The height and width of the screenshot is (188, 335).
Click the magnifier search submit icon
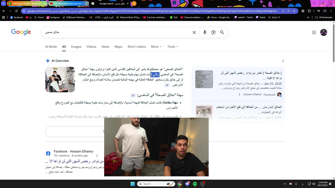[x=222, y=32]
